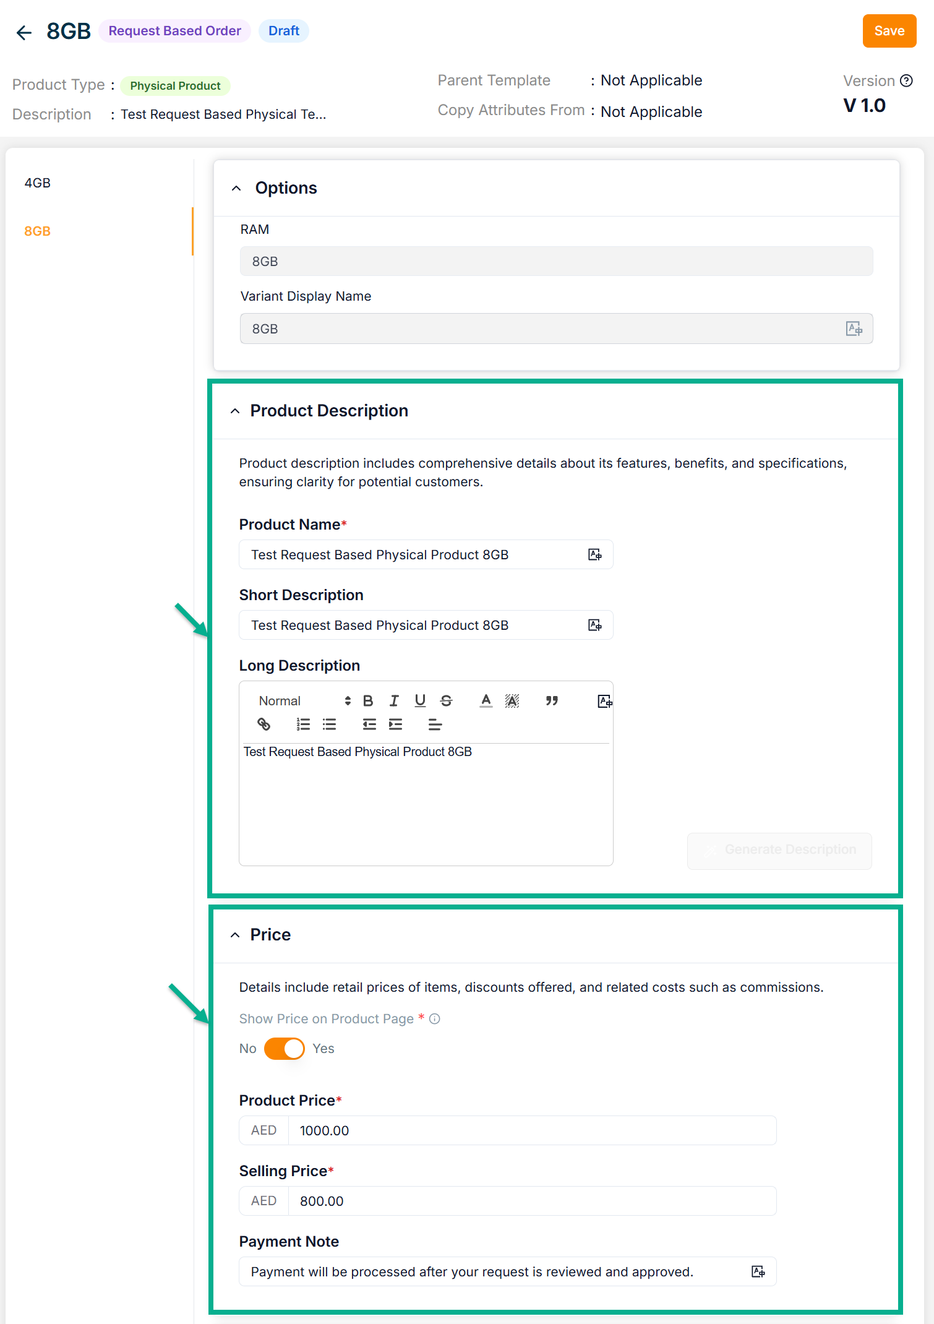934x1324 pixels.
Task: Switch to the 4GB variant tab
Action: [38, 183]
